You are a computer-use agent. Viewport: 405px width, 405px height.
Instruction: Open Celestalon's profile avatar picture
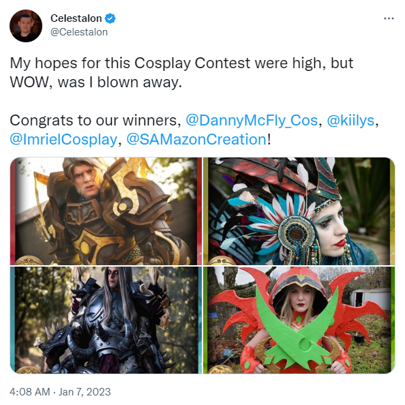coord(26,26)
